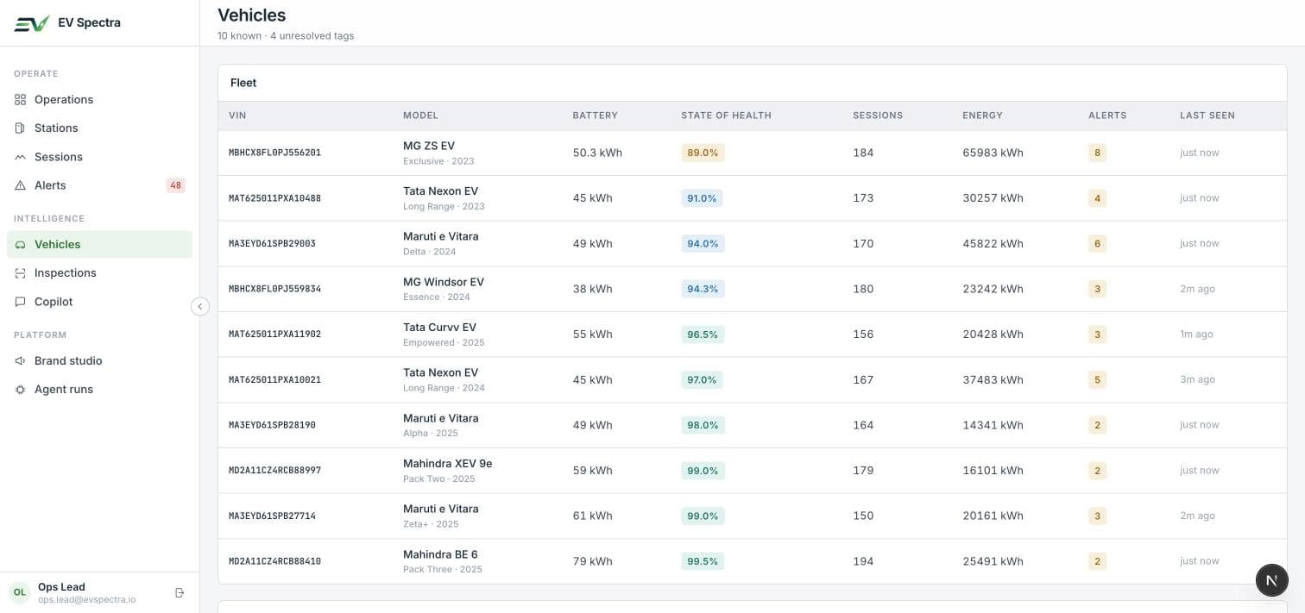1305x613 pixels.
Task: Click the 96.5% state of health badge
Action: pyautogui.click(x=703, y=335)
